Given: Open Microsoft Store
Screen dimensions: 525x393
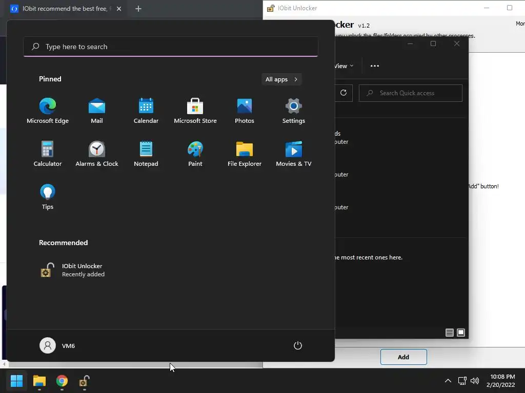Looking at the screenshot, I should tap(195, 111).
